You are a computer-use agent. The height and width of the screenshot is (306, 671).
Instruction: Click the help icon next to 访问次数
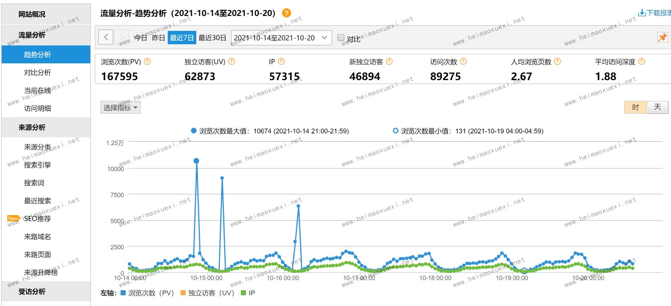pyautogui.click(x=463, y=62)
